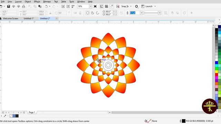Toggle the Show rulers icon
This screenshot has width=221, height=124.
[102, 6]
